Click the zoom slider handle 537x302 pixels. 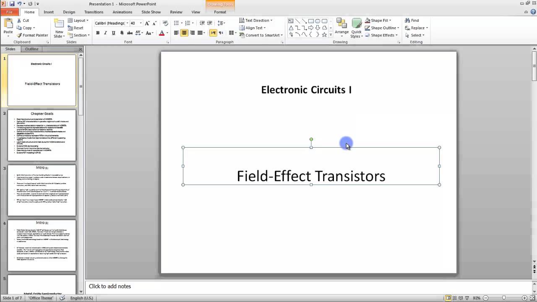click(504, 298)
